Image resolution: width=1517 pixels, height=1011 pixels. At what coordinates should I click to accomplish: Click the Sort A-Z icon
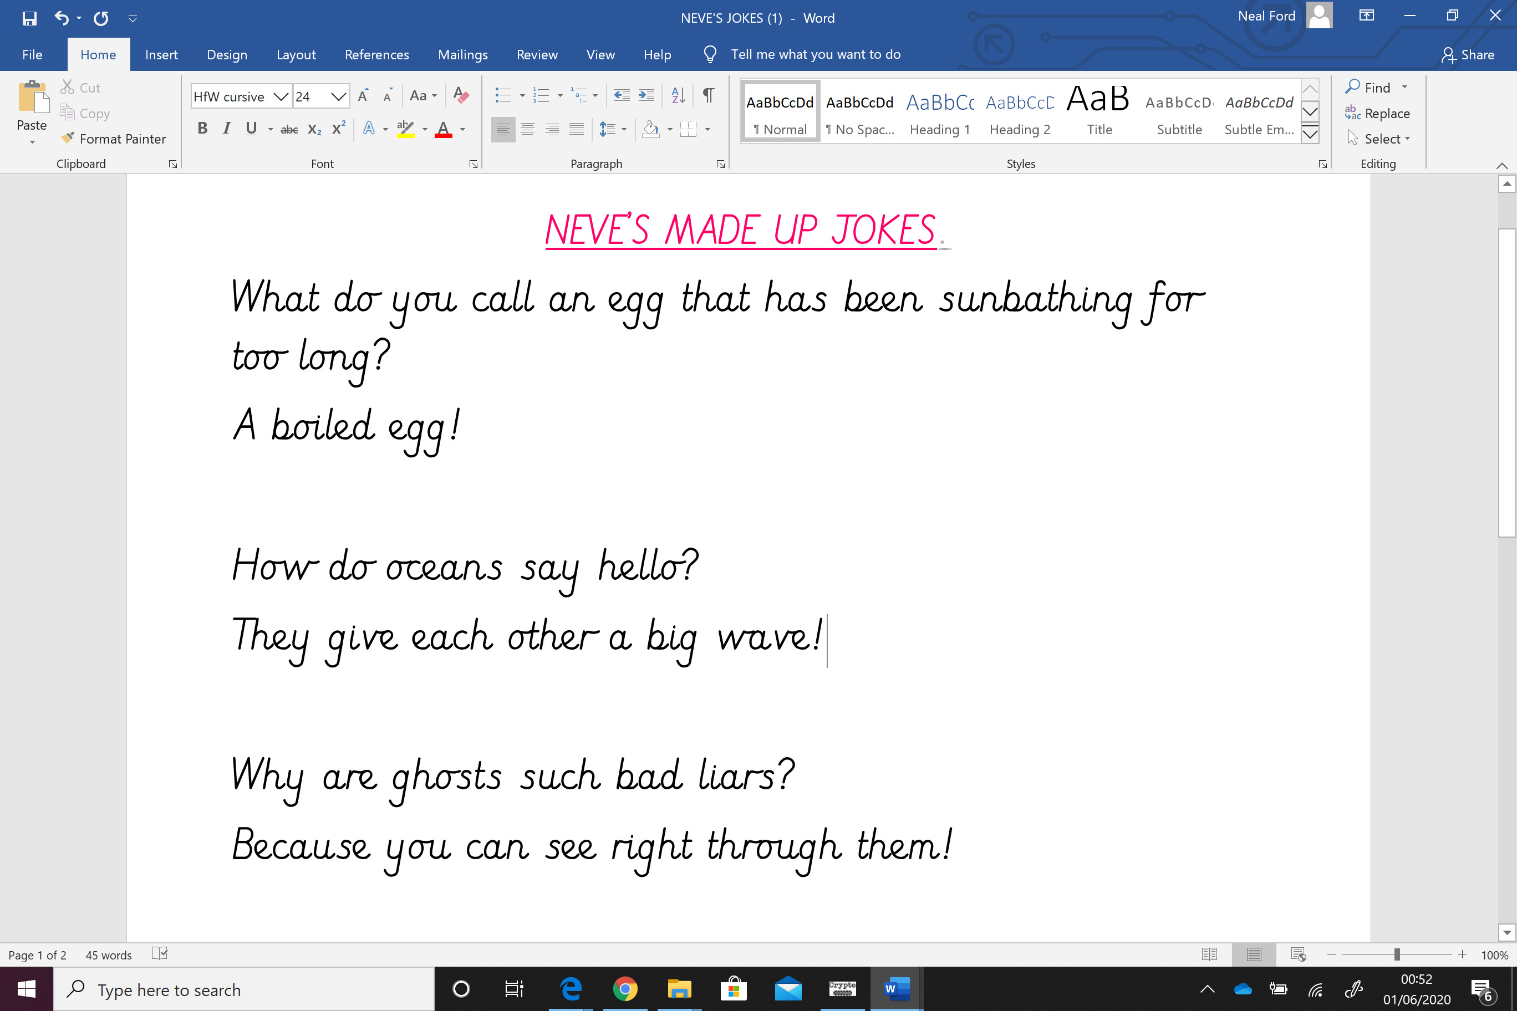[x=678, y=95]
